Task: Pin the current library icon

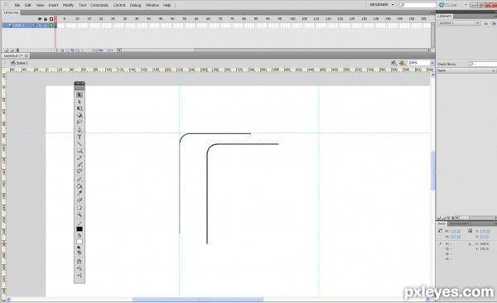Action: pyautogui.click(x=485, y=23)
